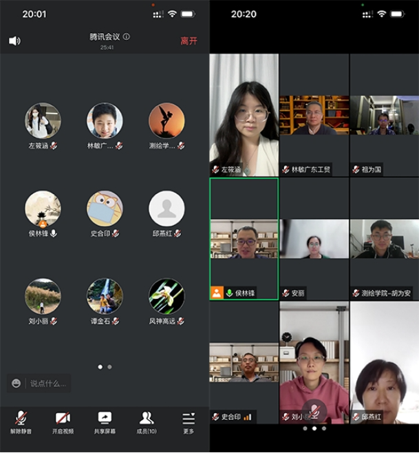Type in the 说点什么 chat input field
This screenshot has height=453, width=419.
click(x=47, y=383)
